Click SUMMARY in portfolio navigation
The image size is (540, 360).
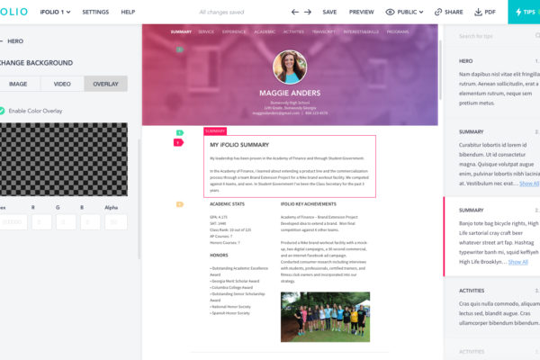[181, 31]
